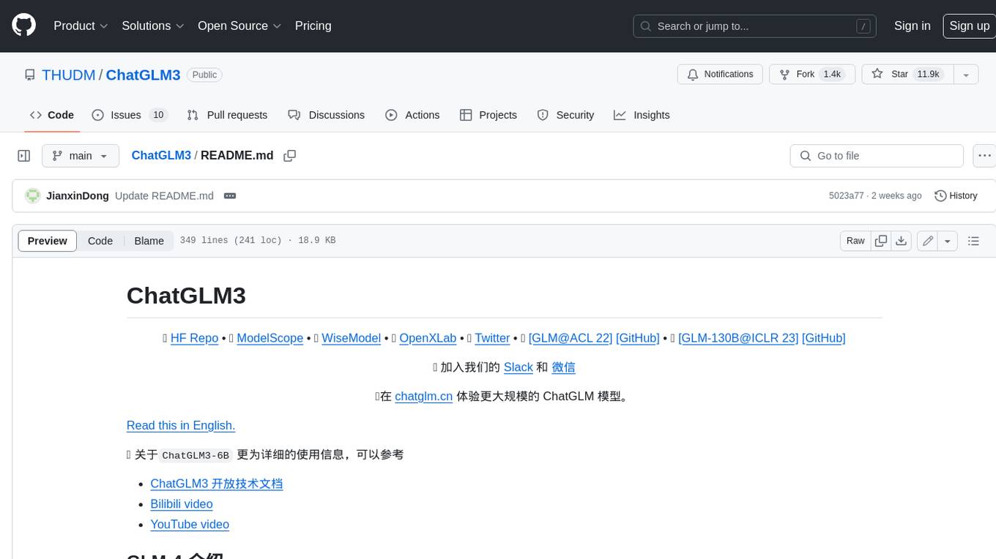This screenshot has height=559, width=996.
Task: Open the ModelScope link
Action: [270, 338]
